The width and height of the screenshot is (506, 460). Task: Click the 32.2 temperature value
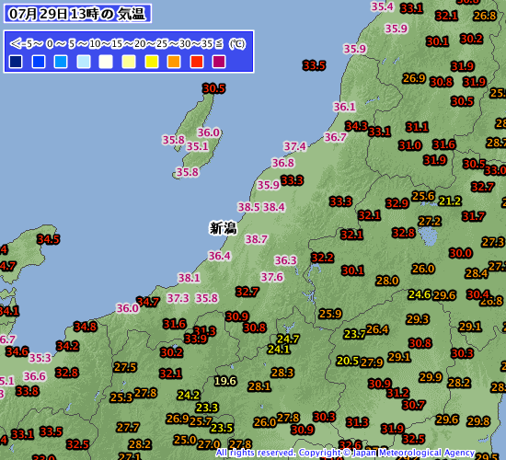pyautogui.click(x=322, y=258)
